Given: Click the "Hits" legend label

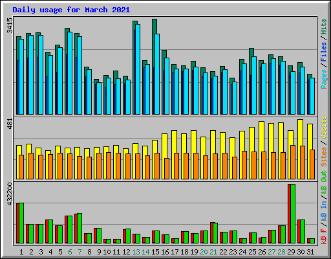Looking at the screenshot, I should 324,27.
